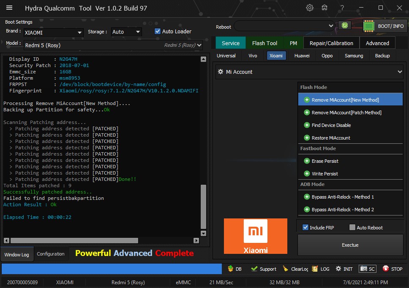Image resolution: width=409 pixels, height=288 pixels.
Task: Switch to the Flash Tool tab
Action: (264, 43)
